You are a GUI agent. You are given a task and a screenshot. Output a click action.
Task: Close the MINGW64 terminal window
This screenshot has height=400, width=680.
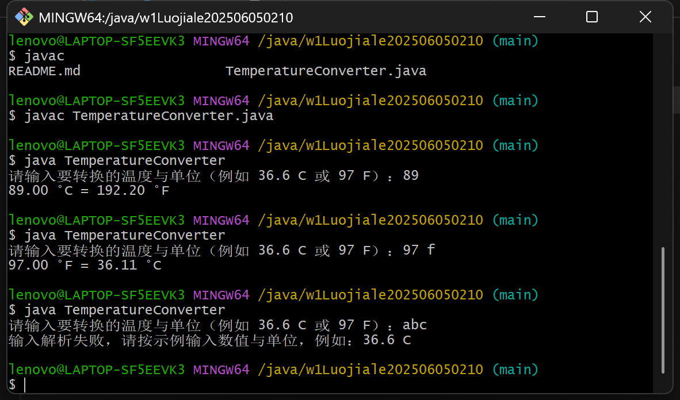645,17
